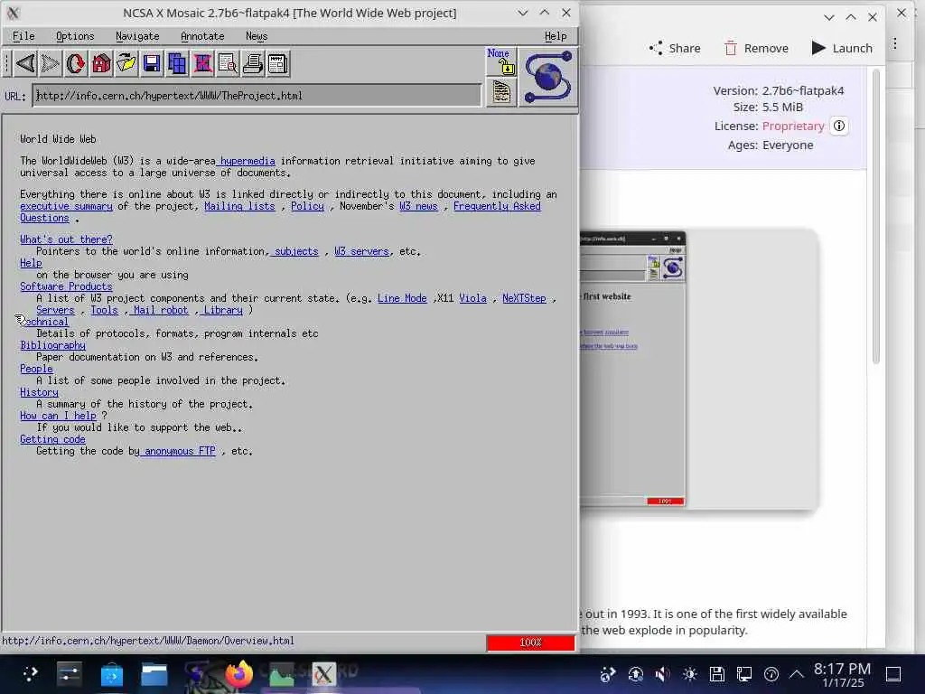Open the 'Getting code' link
The image size is (925, 694).
[52, 440]
